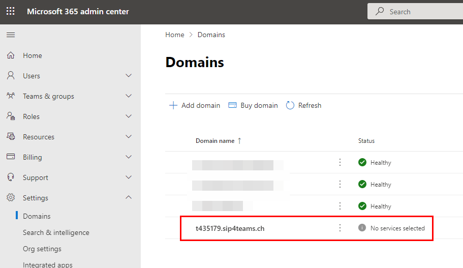Click the Users person icon
Viewport: 463px width, 268px height.
coord(11,76)
